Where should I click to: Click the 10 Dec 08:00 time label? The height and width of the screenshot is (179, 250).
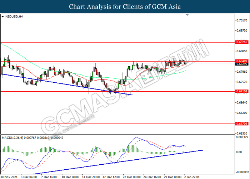coord(70,177)
